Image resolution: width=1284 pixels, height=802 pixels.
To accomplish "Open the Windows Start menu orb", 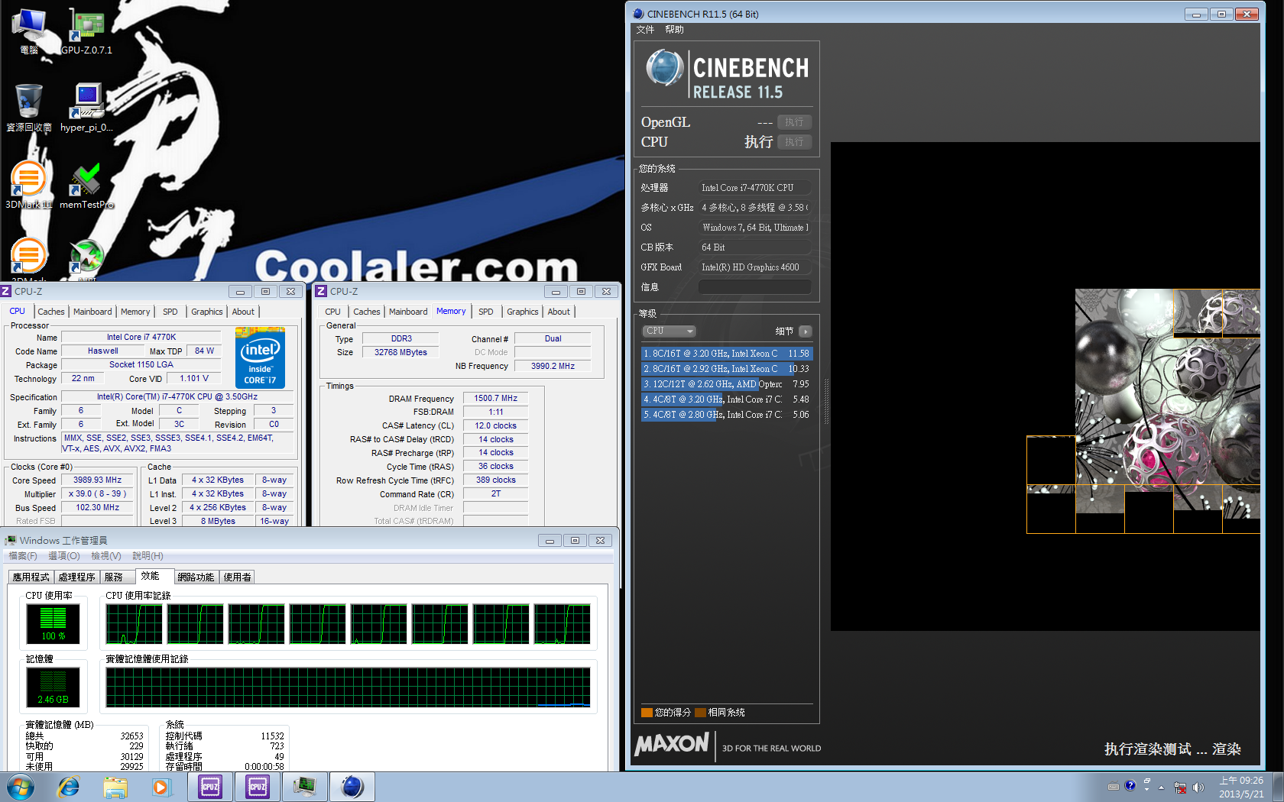I will click(21, 787).
